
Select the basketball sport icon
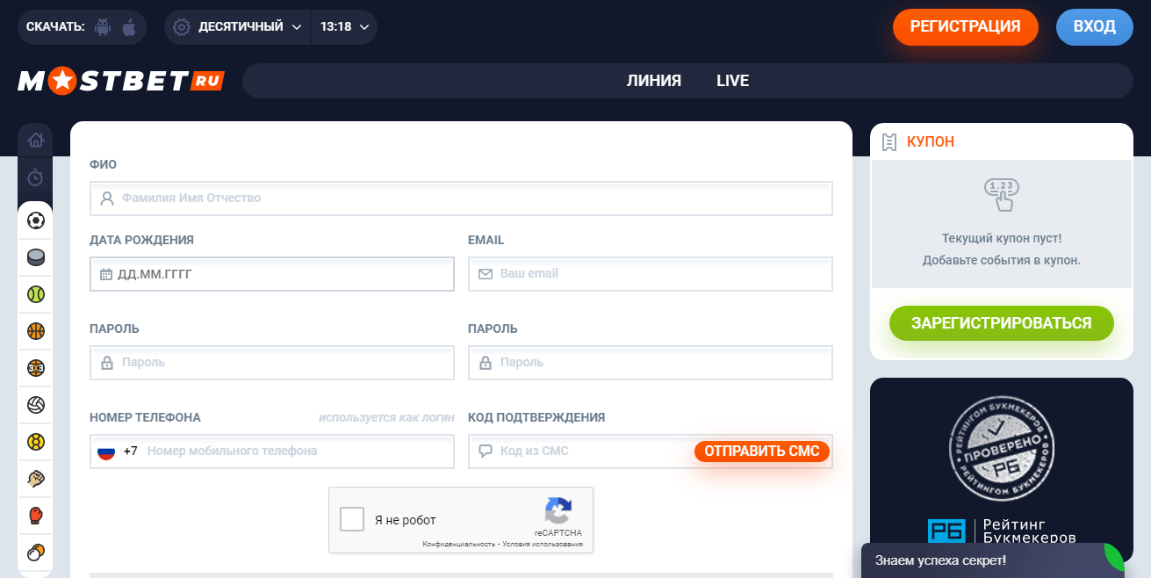pyautogui.click(x=35, y=331)
